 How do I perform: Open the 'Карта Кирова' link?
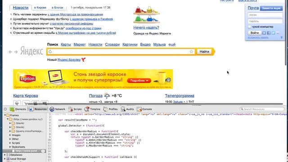(x=26, y=96)
